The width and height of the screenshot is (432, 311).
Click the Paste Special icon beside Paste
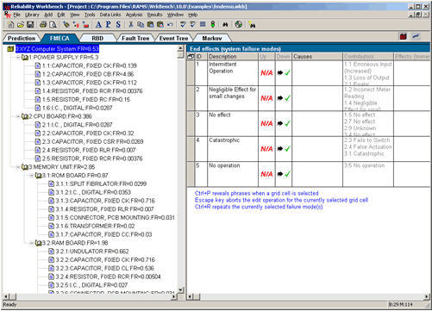160,25
